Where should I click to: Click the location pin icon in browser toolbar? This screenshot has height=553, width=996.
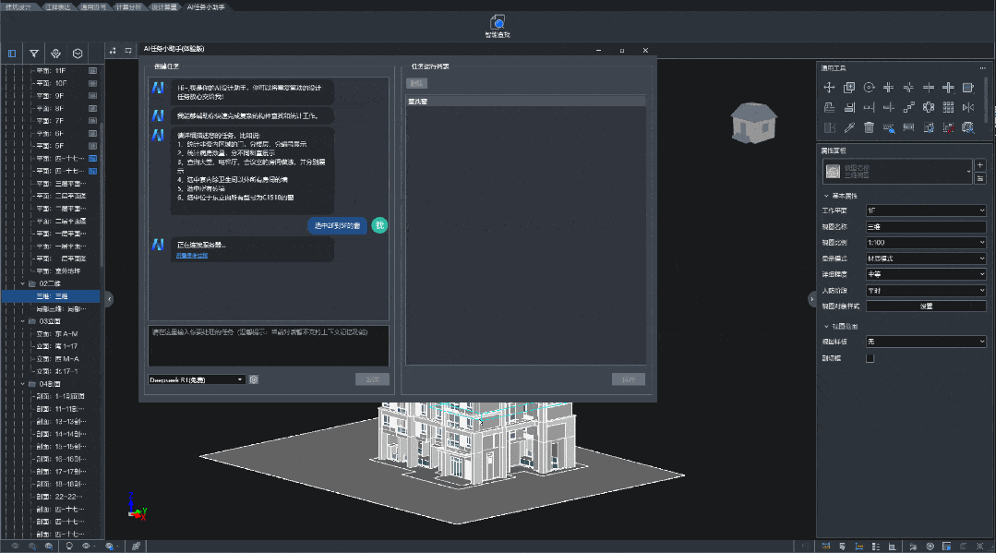pyautogui.click(x=56, y=54)
